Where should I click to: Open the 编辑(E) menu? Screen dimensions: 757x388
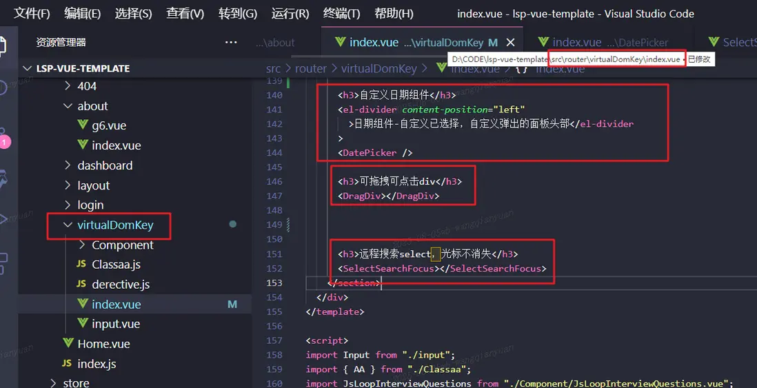point(83,14)
